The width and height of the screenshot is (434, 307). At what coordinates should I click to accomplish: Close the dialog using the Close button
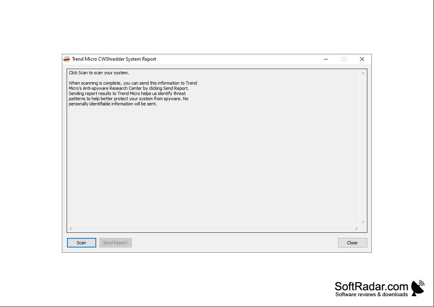352,243
